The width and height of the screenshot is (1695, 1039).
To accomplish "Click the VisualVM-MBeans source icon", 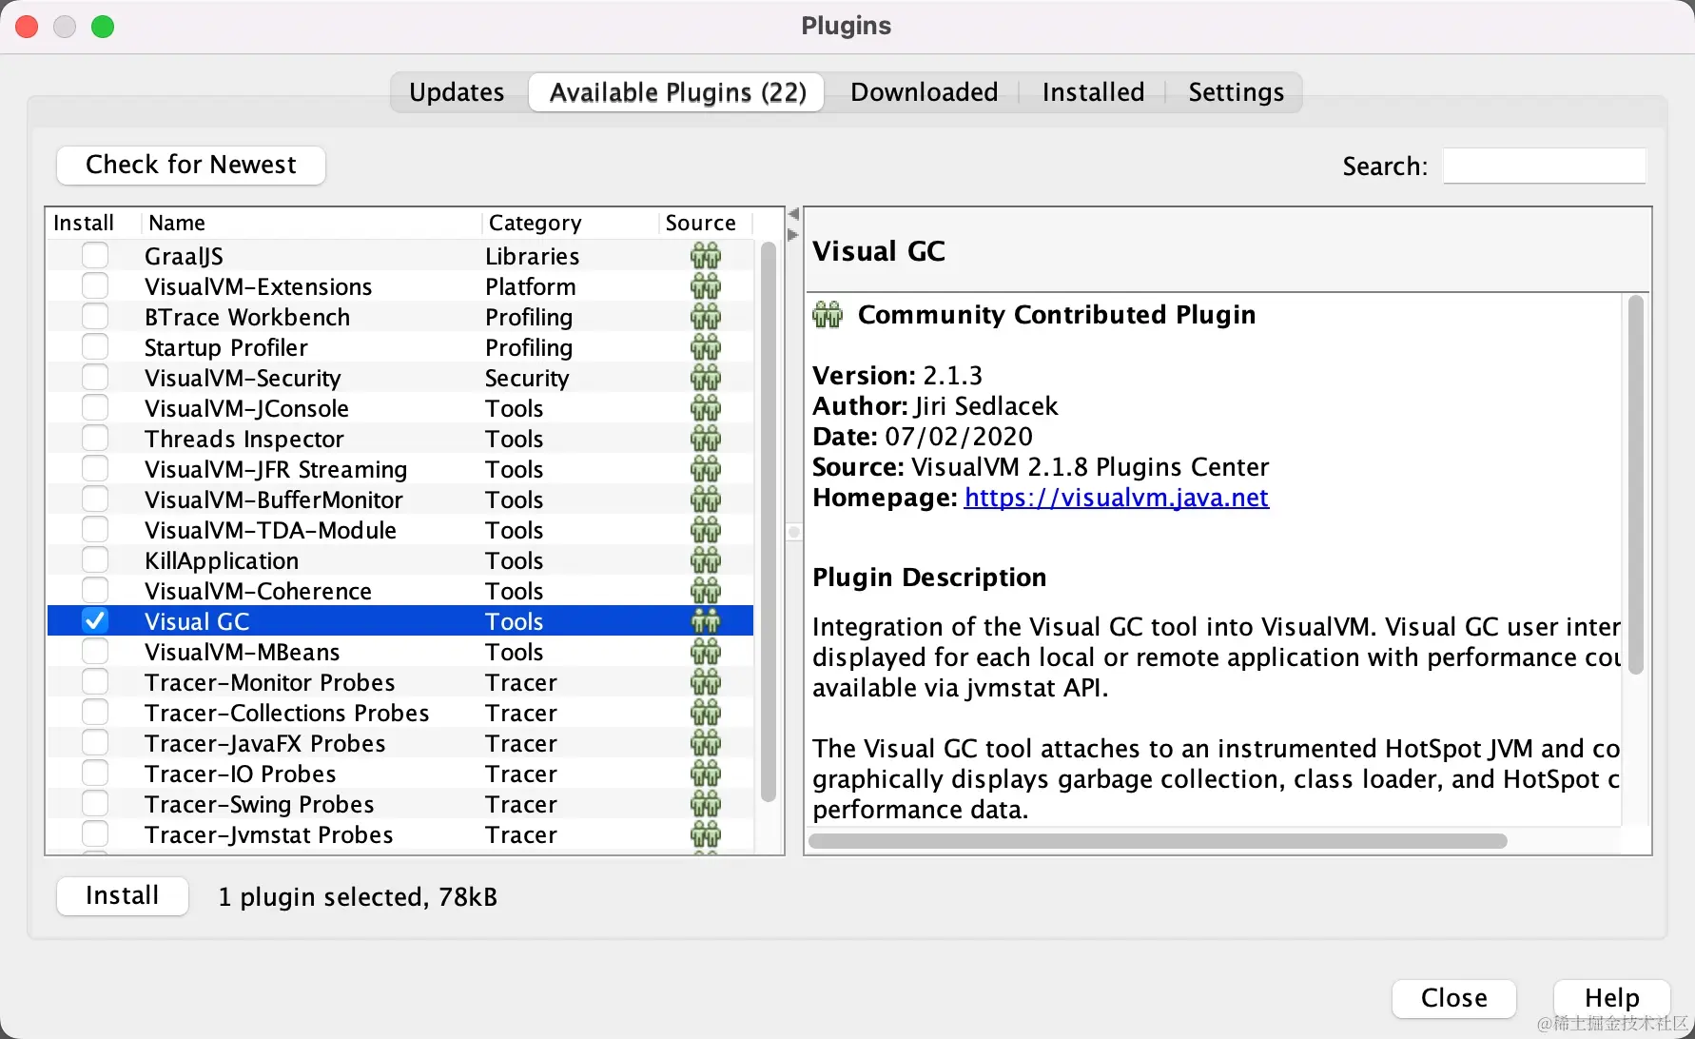I will [x=706, y=652].
